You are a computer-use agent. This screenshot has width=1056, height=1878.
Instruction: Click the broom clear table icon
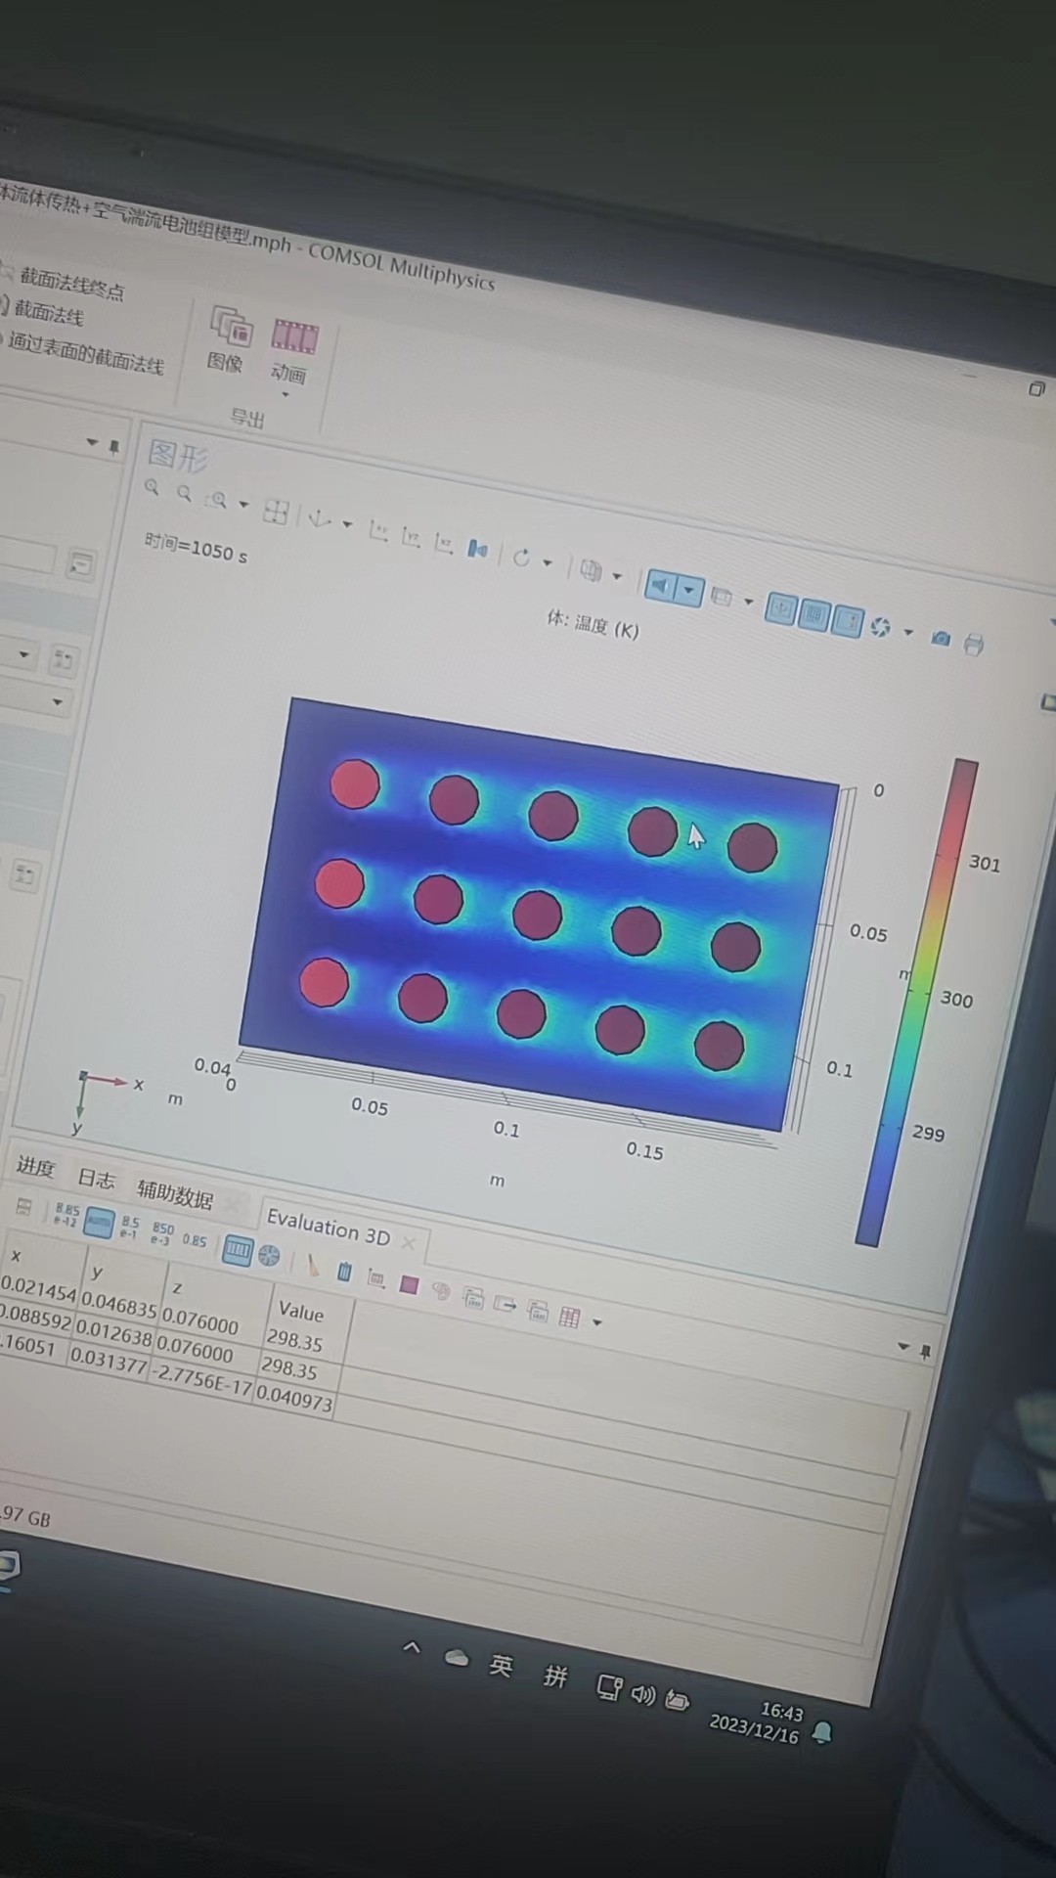[313, 1265]
